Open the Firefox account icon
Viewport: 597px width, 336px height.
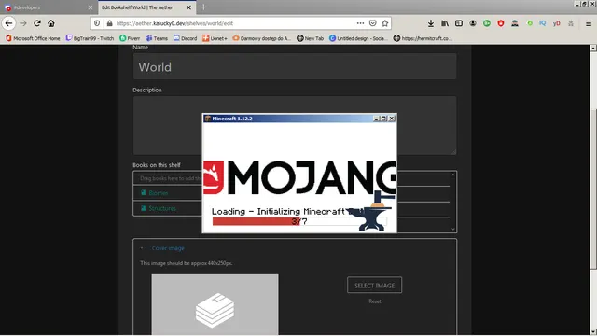pos(473,23)
